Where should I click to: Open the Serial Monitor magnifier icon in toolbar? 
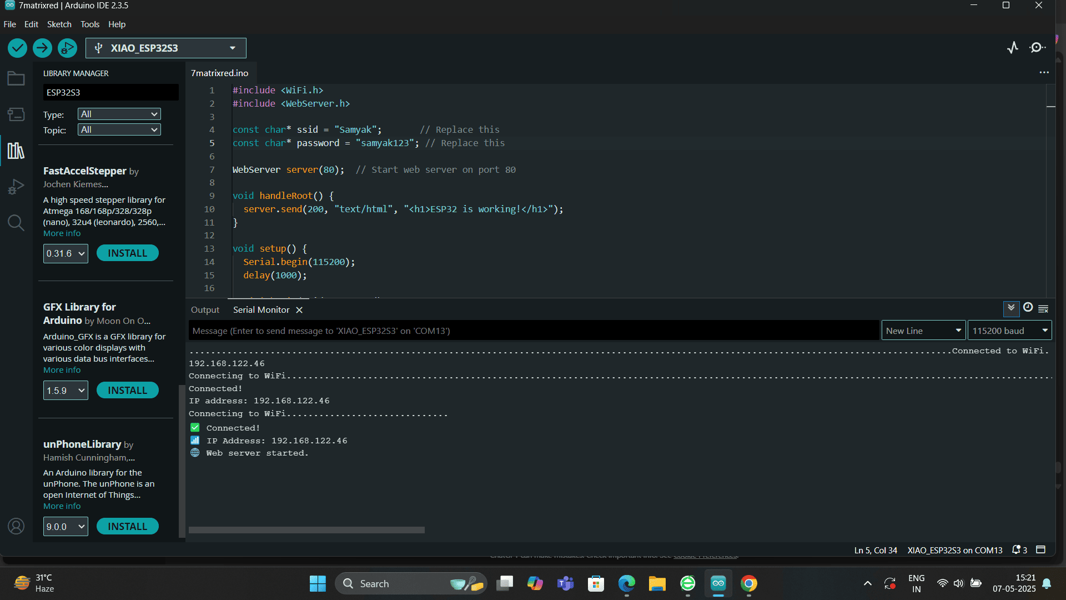click(1037, 48)
